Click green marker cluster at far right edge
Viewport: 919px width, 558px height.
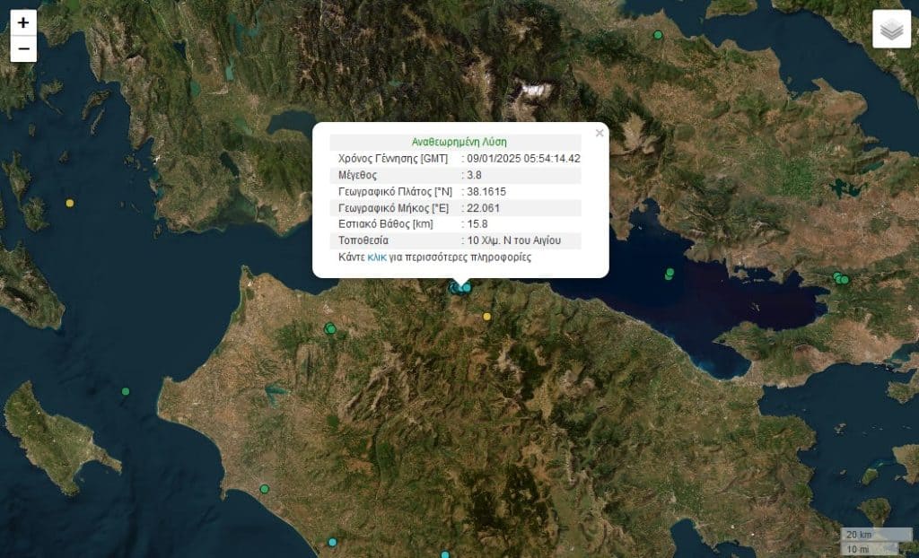pos(841,279)
